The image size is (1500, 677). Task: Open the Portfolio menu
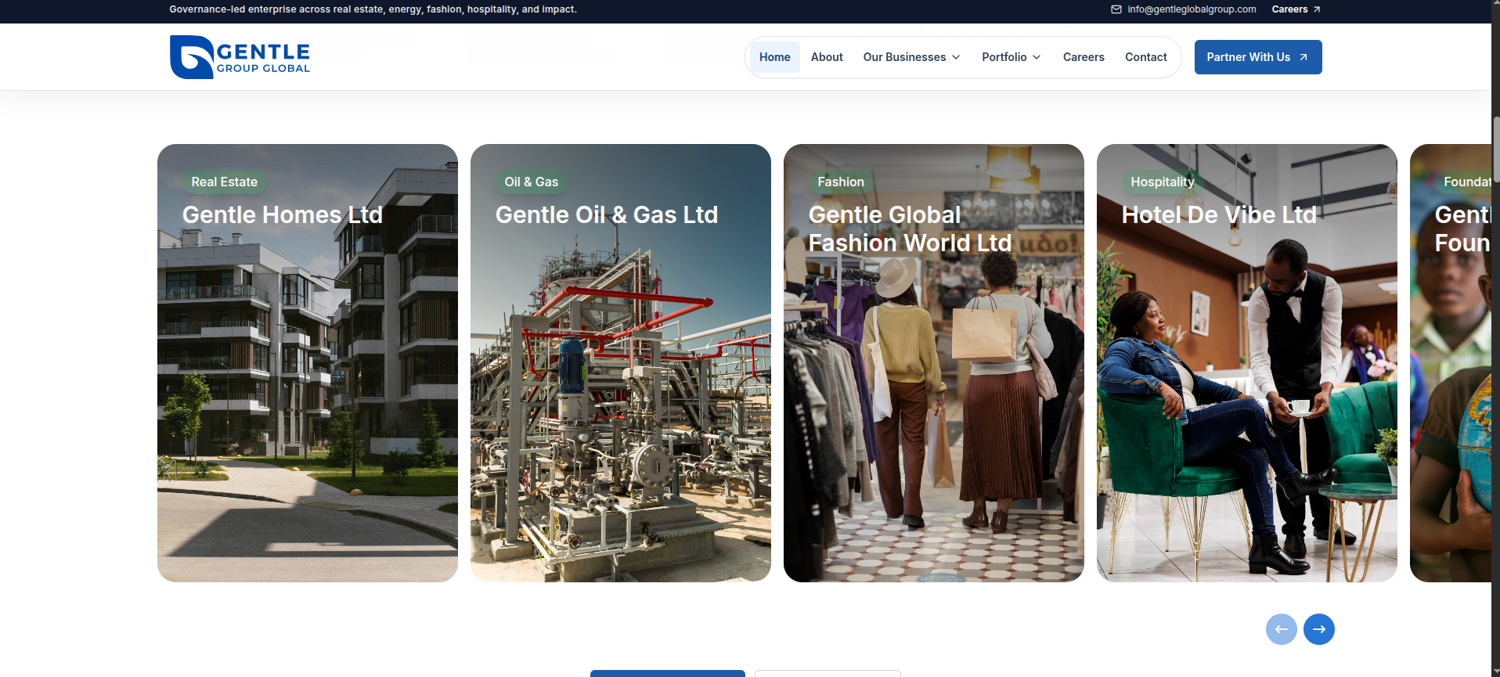(1011, 57)
